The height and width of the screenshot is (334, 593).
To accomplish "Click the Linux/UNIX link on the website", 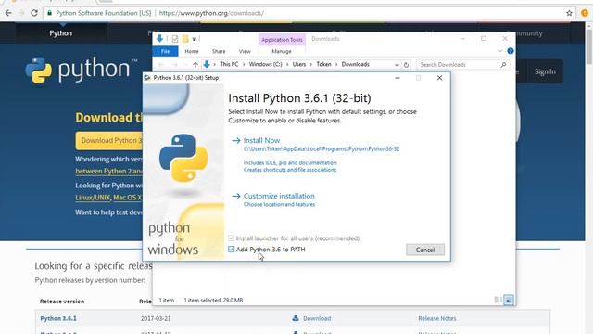I will tap(93, 198).
